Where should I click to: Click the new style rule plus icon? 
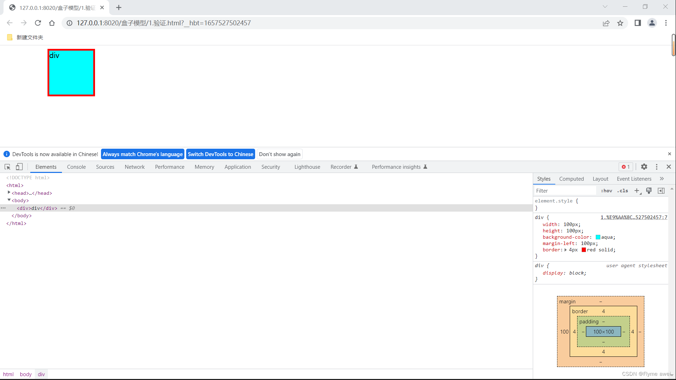(x=637, y=191)
